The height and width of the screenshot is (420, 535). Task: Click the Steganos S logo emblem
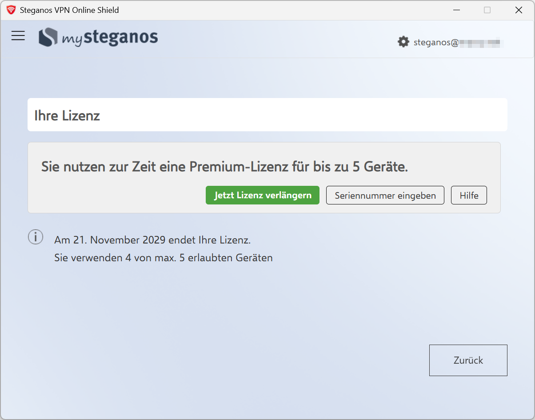(48, 37)
